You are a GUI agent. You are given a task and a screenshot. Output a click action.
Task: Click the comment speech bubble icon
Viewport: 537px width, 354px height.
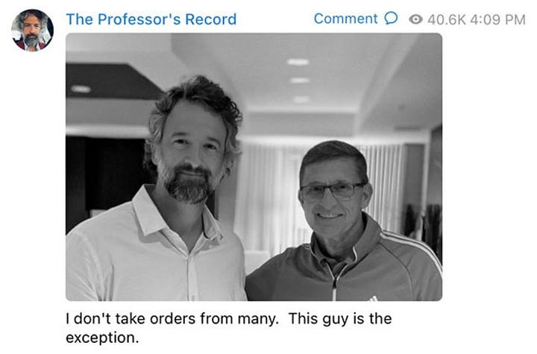391,19
